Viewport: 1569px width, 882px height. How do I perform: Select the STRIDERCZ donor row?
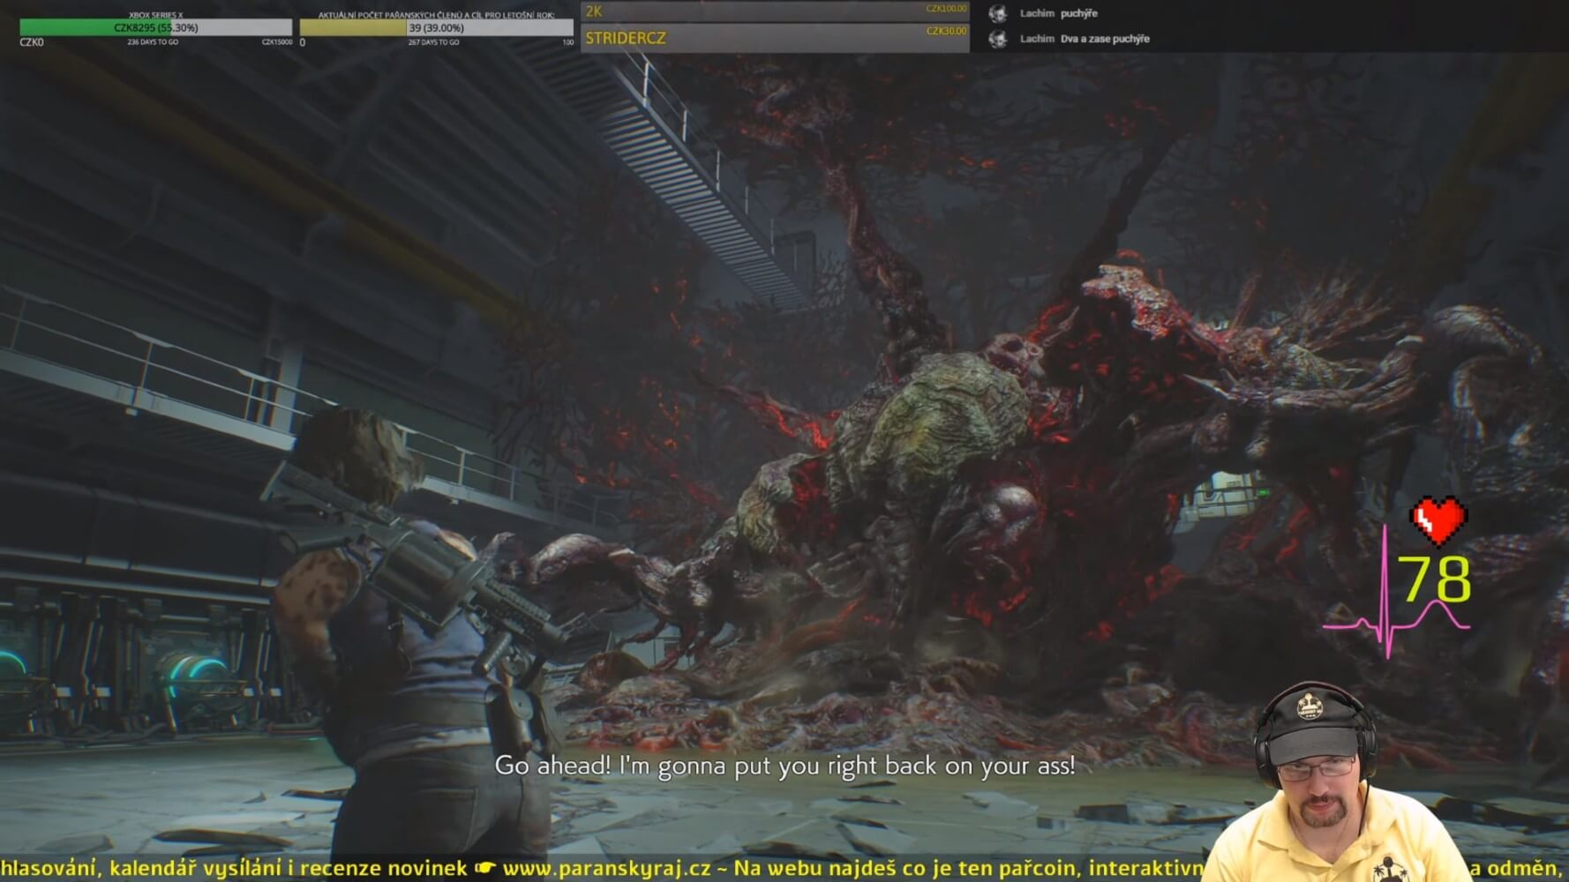[x=774, y=38]
